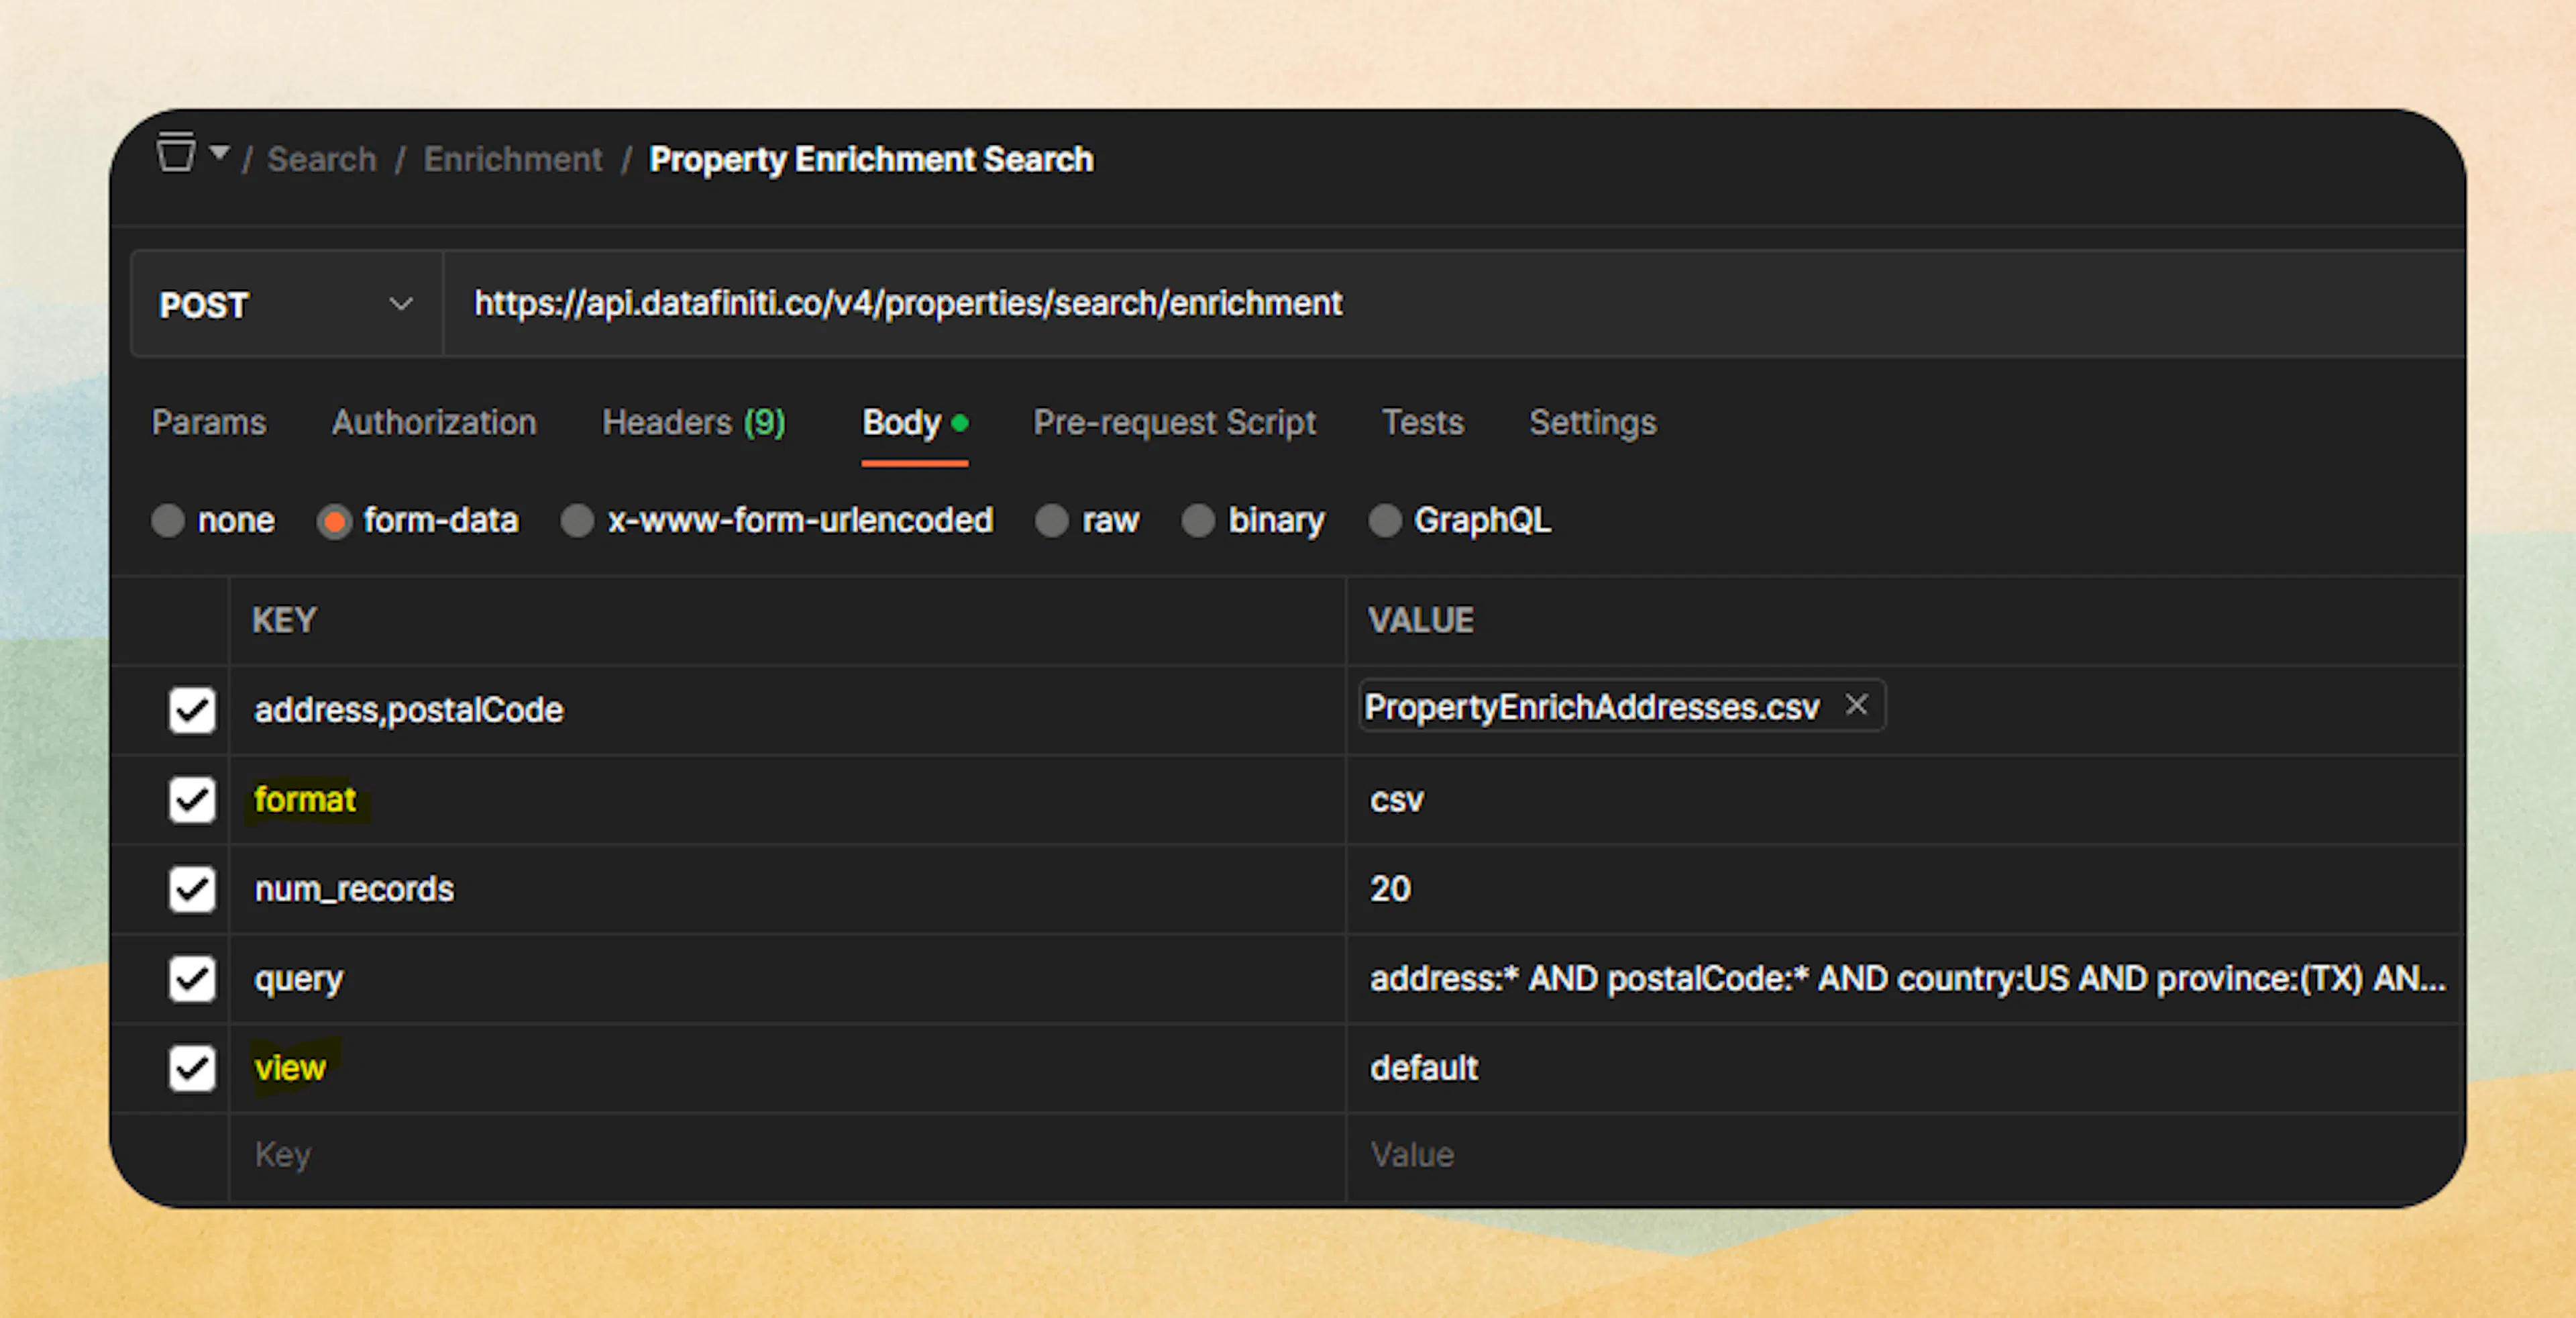The width and height of the screenshot is (2576, 1318).
Task: Click the collection icon in the breadcrumb
Action: (176, 153)
